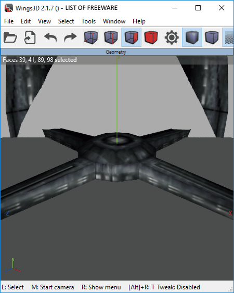Open the File menu
Viewport: 234px width, 293px height.
[x=9, y=21]
